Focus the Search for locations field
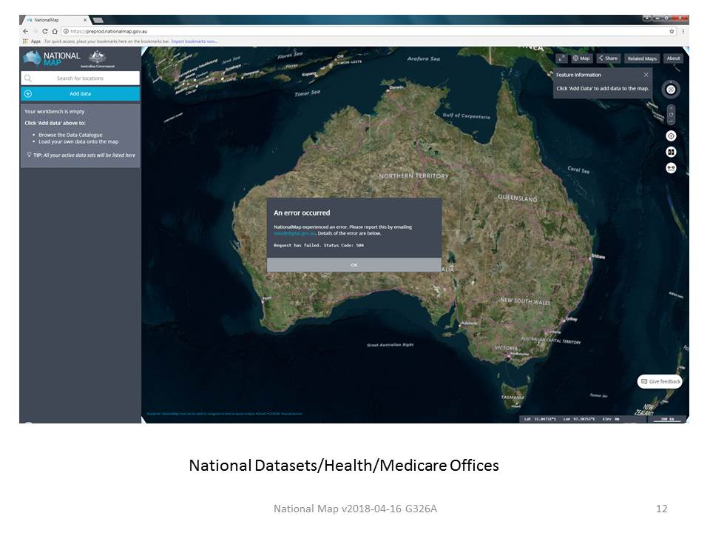Screen dimensions: 710x533 pyautogui.click(x=80, y=78)
